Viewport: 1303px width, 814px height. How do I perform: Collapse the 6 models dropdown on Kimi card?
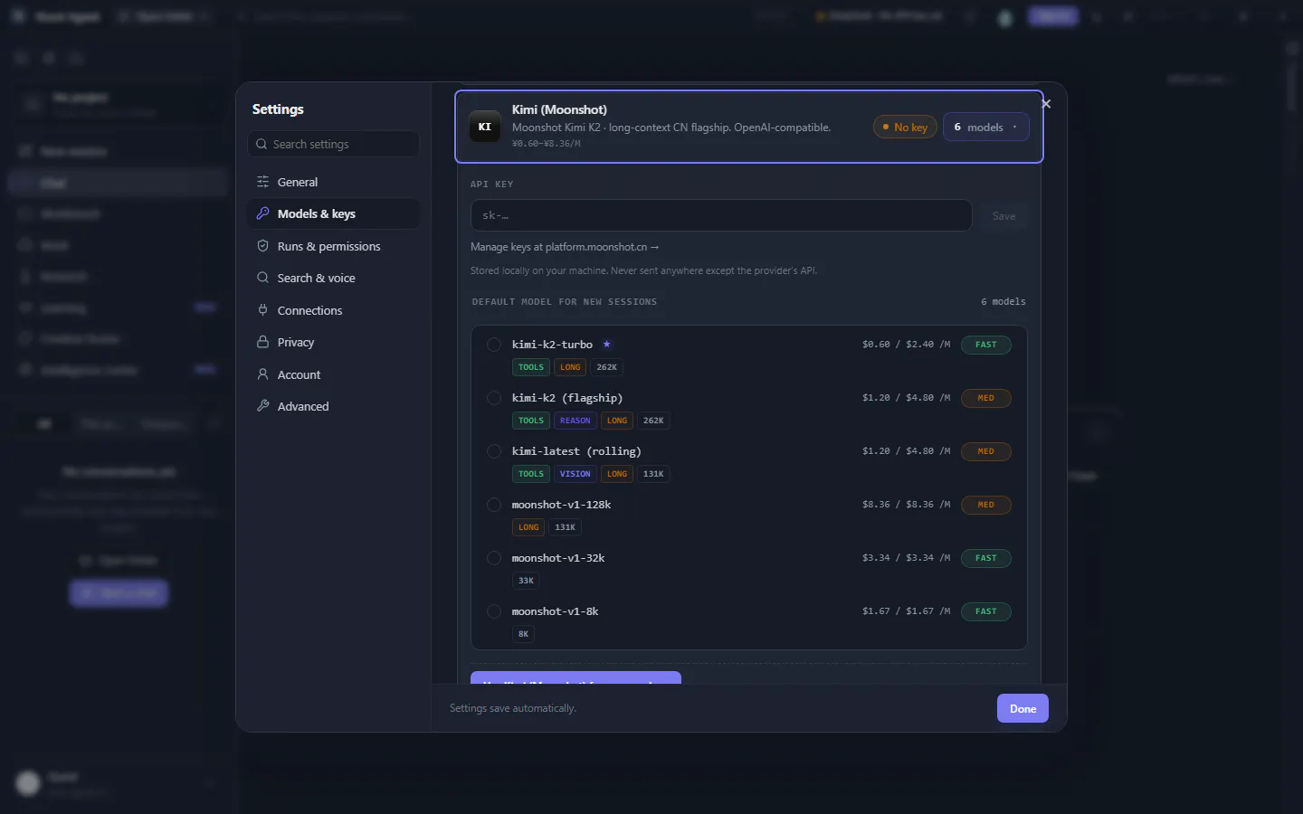click(x=985, y=128)
